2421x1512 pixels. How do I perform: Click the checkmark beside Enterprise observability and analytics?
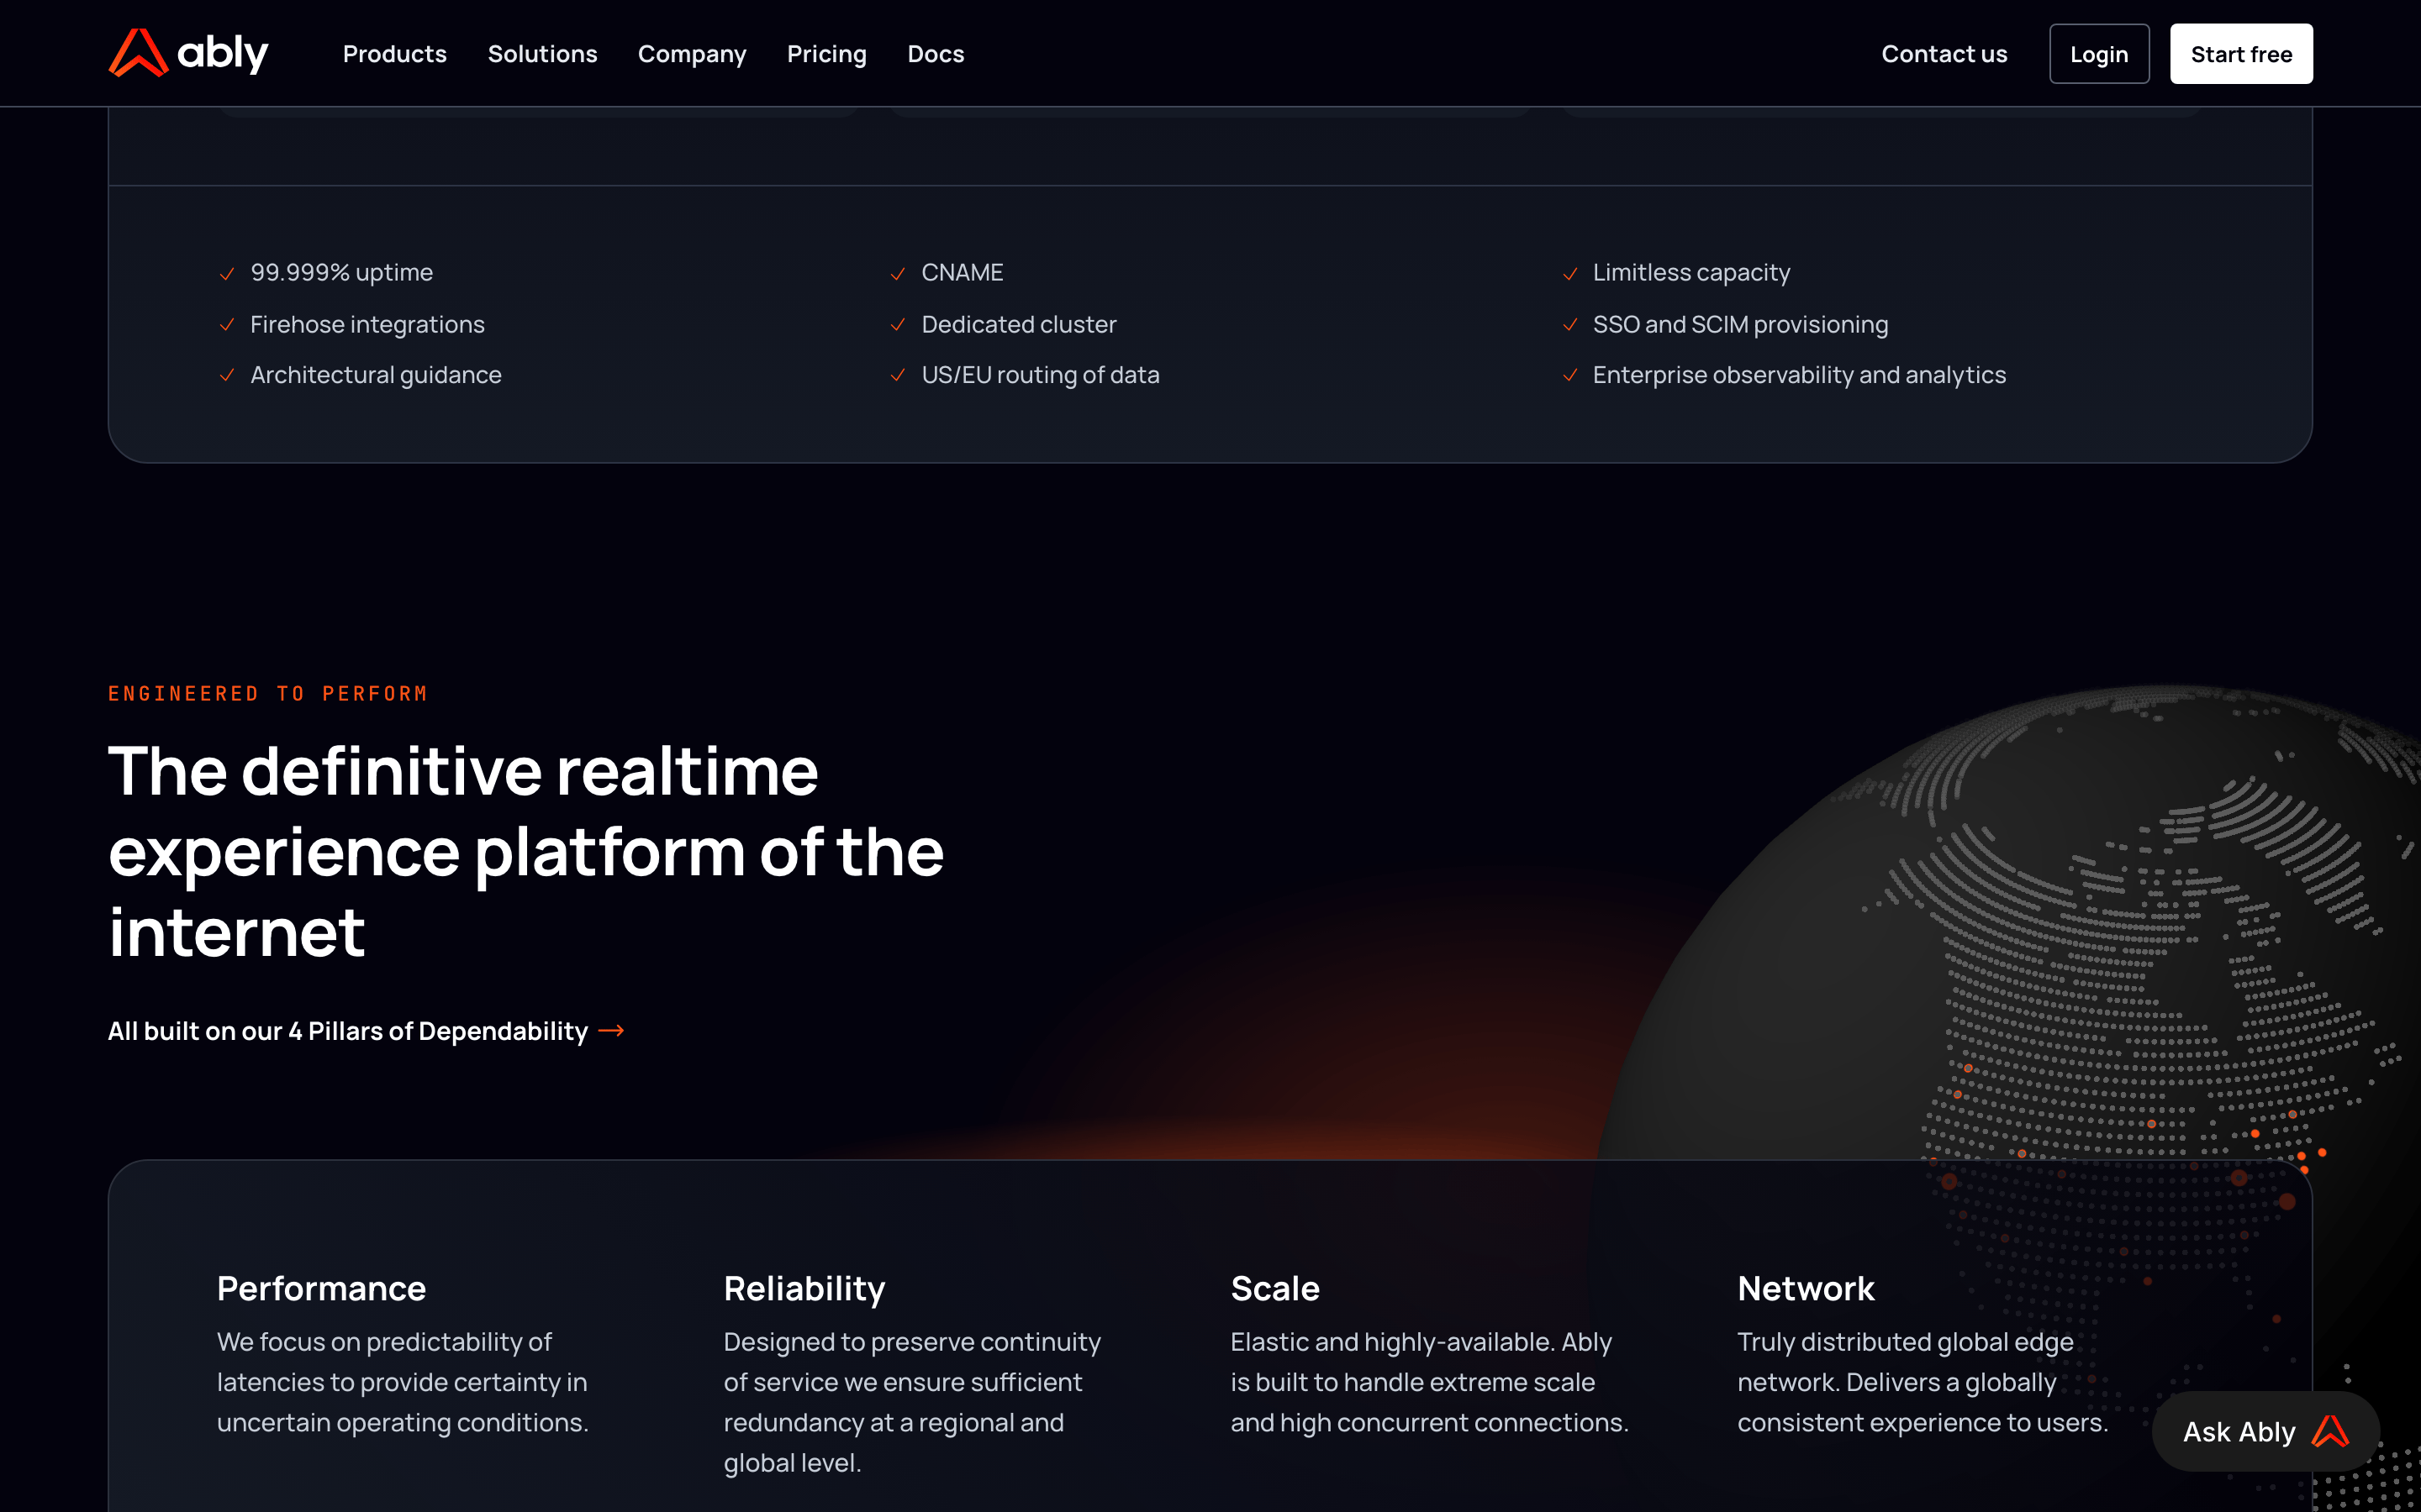(1570, 375)
